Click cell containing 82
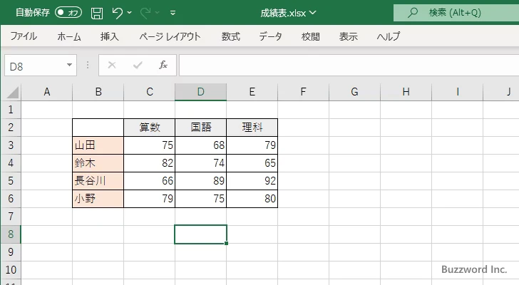The image size is (519, 285). [149, 163]
